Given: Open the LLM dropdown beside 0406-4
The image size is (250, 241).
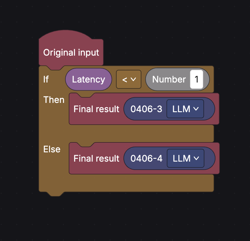Looking at the screenshot, I should tap(185, 159).
